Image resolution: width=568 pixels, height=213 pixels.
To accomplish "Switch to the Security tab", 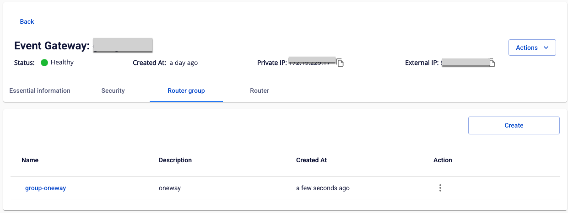I will (113, 91).
